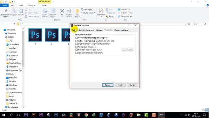209x118 pixels.
Task: Check Sıkıştırdıktan sonra "Arşiv" özniteliğini temizle
Action: click(76, 44)
